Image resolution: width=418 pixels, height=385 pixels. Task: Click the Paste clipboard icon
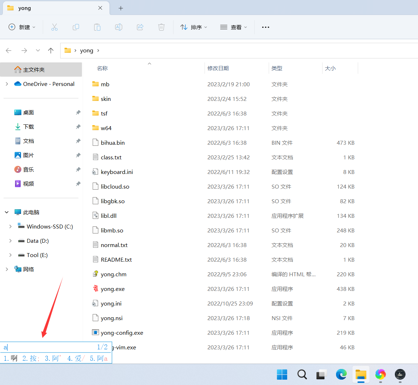point(97,27)
